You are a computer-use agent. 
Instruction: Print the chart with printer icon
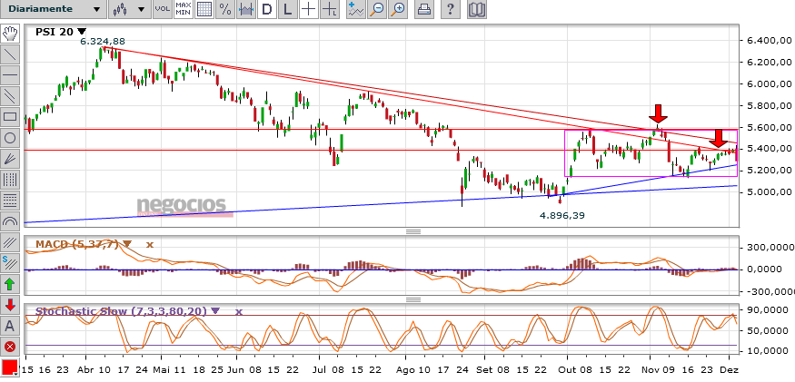(x=424, y=8)
